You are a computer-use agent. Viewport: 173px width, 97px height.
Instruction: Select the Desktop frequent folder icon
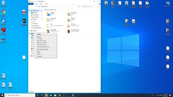(x=48, y=14)
